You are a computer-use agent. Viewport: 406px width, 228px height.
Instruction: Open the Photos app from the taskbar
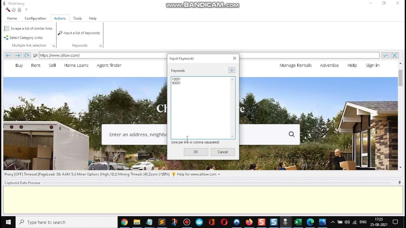click(x=323, y=222)
